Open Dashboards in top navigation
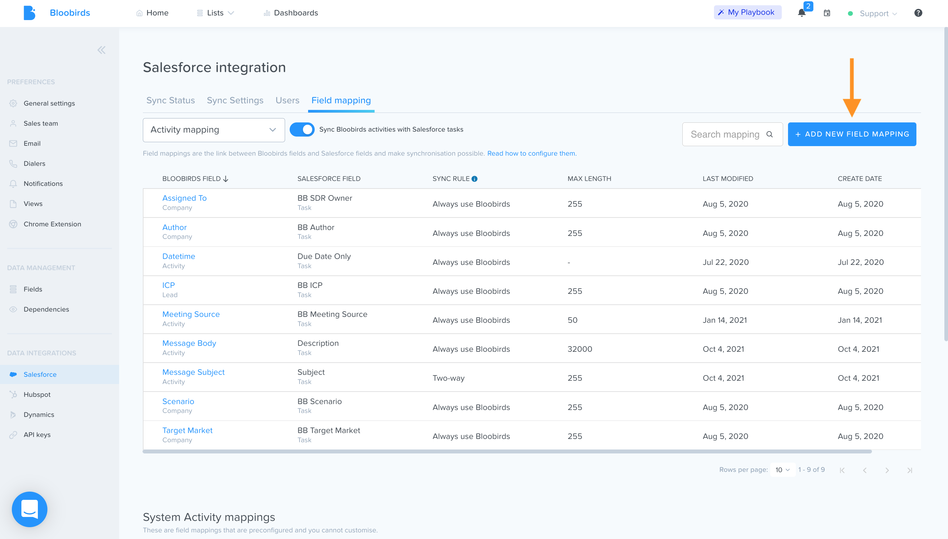This screenshot has height=539, width=948. coord(291,13)
